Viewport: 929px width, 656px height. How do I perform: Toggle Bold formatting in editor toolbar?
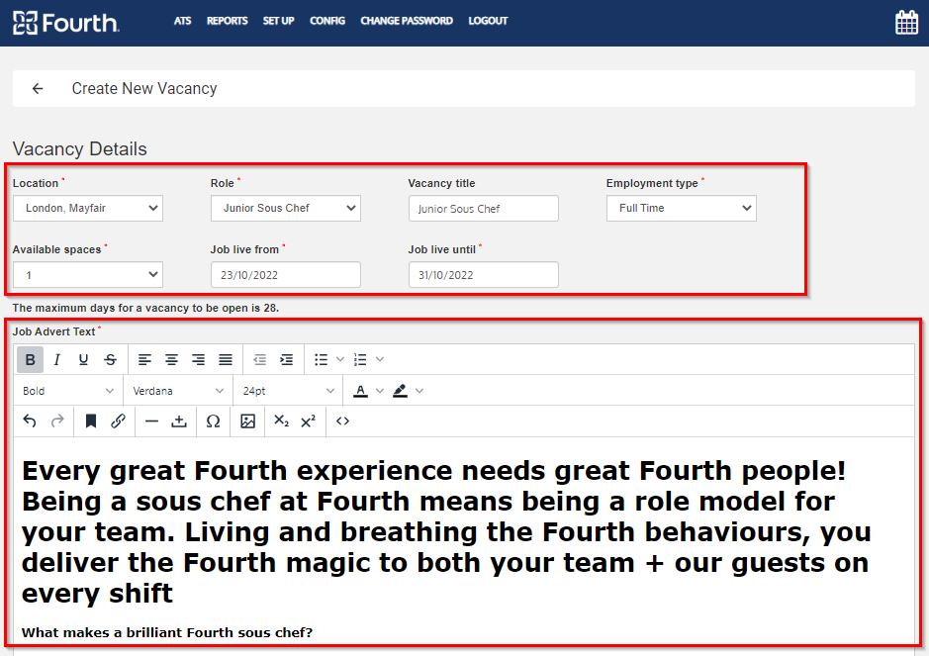(x=31, y=360)
